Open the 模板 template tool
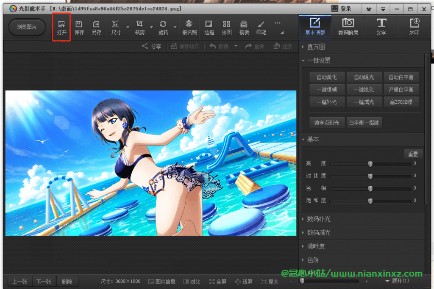The height and width of the screenshot is (289, 434). (x=244, y=28)
